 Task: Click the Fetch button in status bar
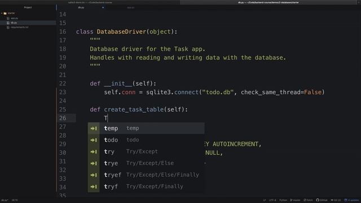click(x=308, y=200)
